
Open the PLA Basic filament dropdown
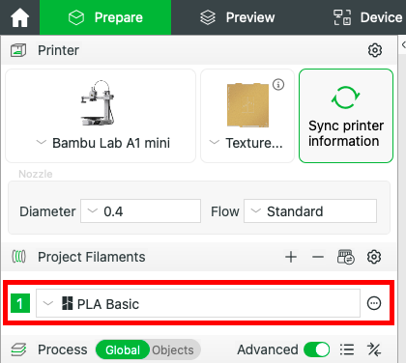(x=198, y=303)
